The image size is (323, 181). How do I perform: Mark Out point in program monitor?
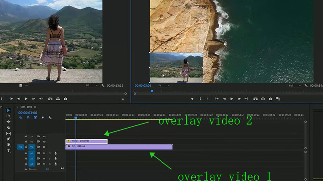click(x=207, y=99)
